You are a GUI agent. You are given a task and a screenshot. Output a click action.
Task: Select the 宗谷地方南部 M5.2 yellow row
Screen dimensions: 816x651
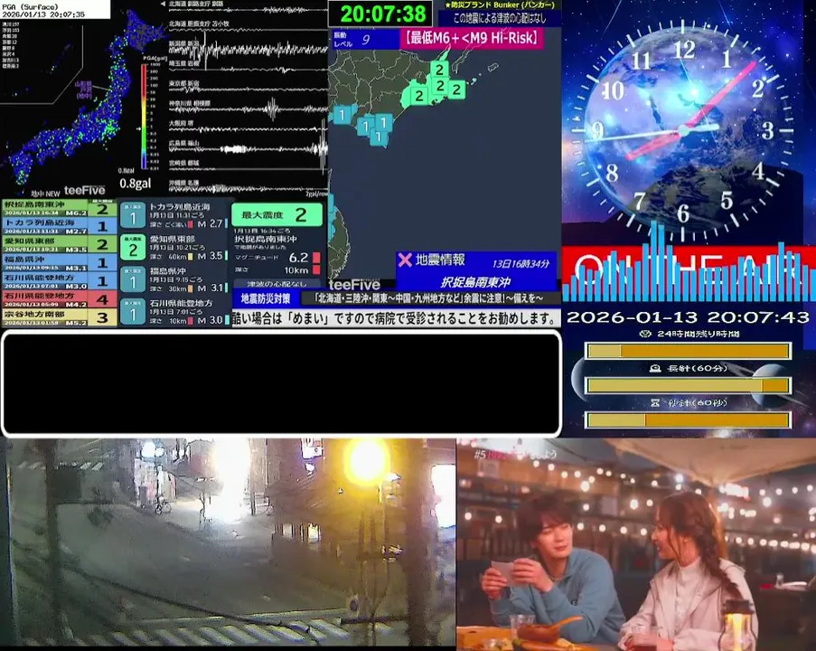click(60, 317)
